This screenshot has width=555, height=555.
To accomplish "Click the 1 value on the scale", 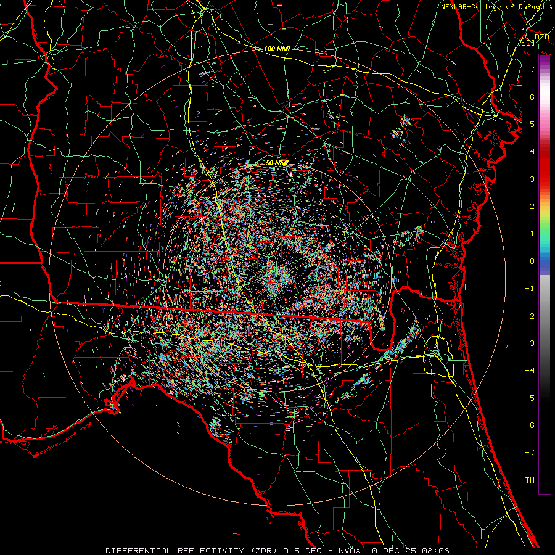I will click(532, 233).
